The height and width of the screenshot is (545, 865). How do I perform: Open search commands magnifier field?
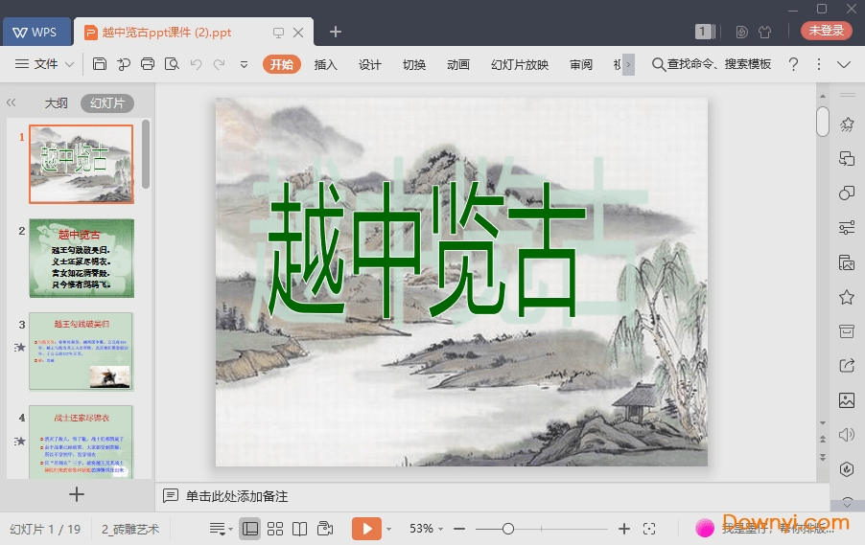(x=711, y=64)
